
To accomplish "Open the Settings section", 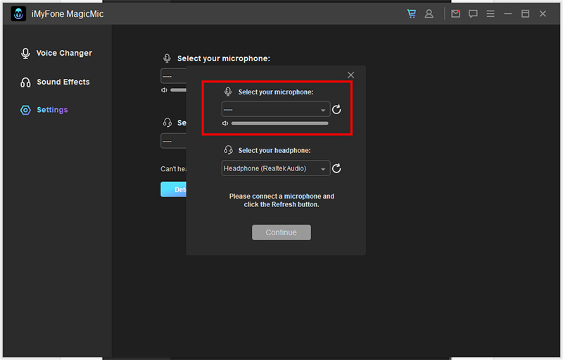I will click(44, 110).
